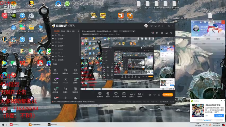Click the unlock padlock icon in header
This screenshot has width=226, height=127.
[x=157, y=33]
